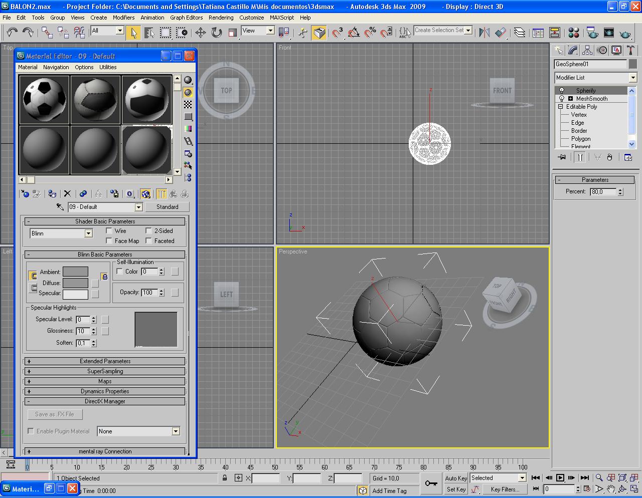
Task: Open the MAXScript menu
Action: 282,18
